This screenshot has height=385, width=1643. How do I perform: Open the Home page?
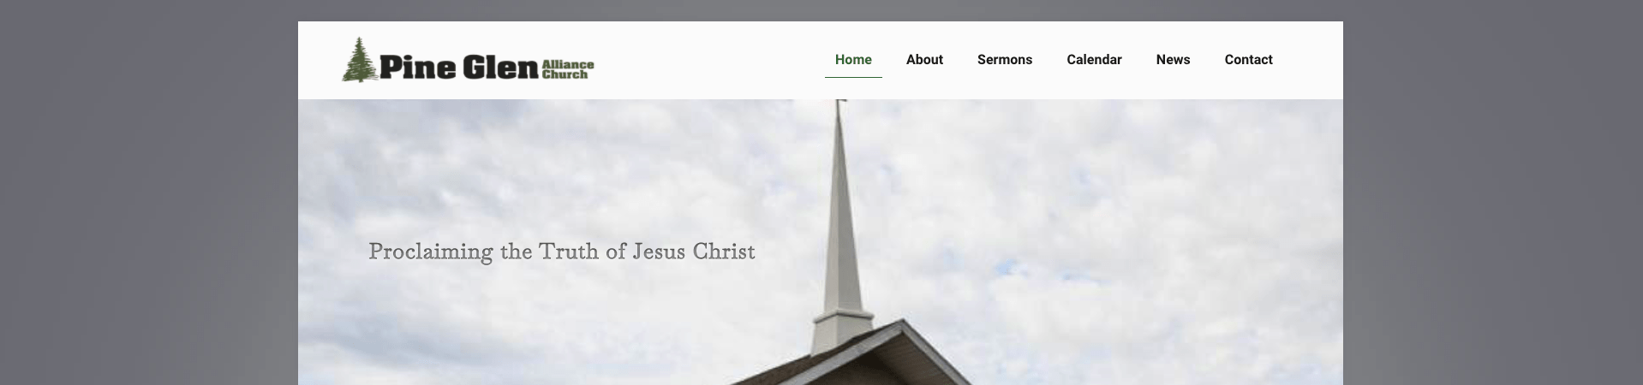click(853, 60)
